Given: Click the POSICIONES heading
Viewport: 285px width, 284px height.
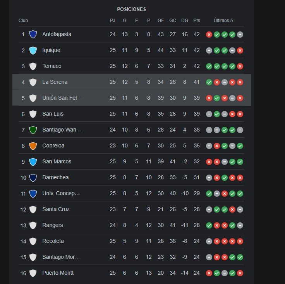Looking at the screenshot, I should click(131, 9).
